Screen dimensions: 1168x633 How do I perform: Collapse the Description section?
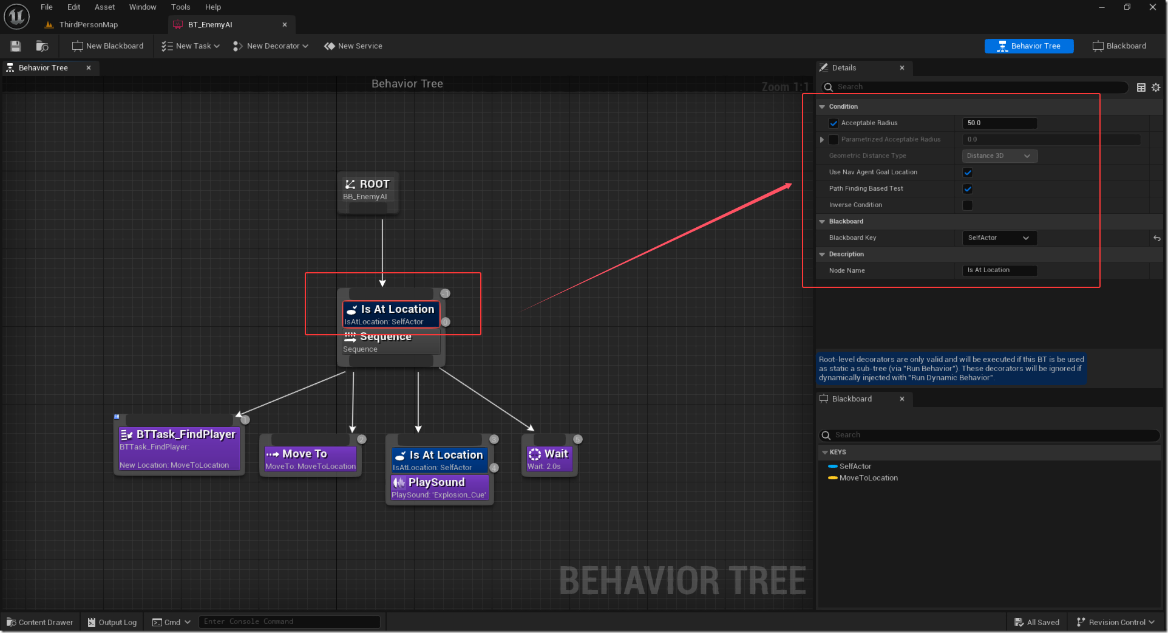823,255
